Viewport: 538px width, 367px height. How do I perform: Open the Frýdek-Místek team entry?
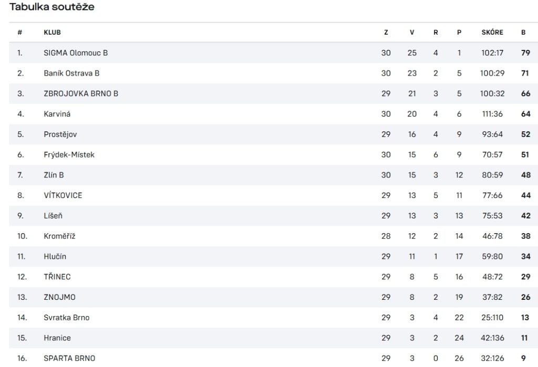coord(69,155)
